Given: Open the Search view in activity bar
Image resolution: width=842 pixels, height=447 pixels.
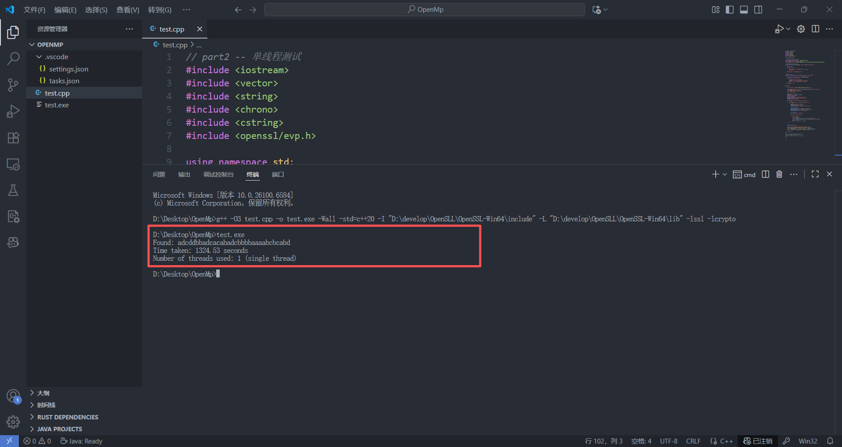Looking at the screenshot, I should (x=13, y=58).
